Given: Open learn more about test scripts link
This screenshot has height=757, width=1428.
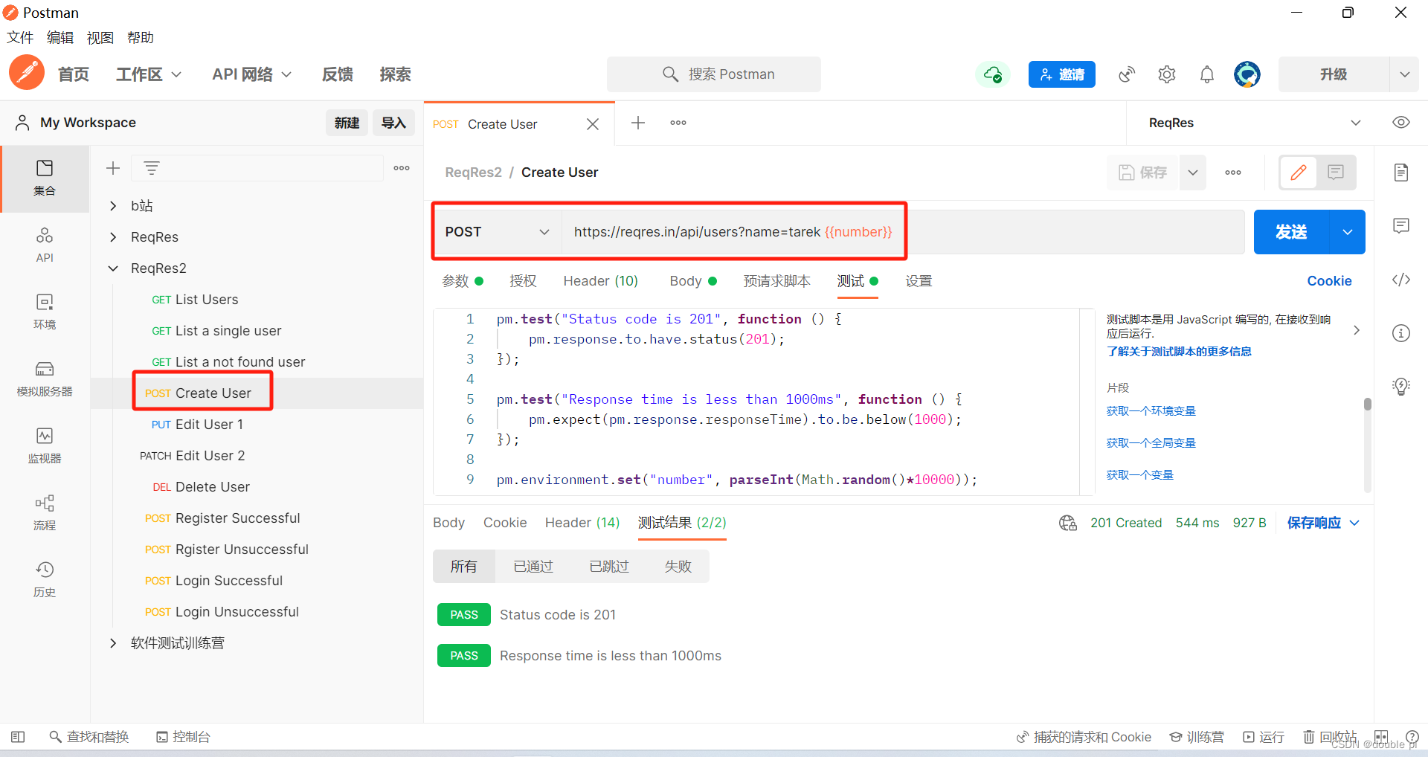Looking at the screenshot, I should pos(1179,351).
